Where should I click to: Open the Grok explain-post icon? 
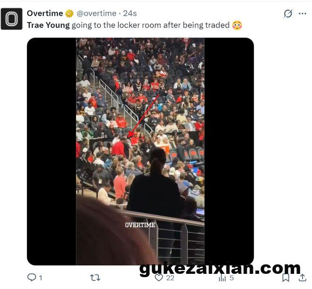tap(288, 14)
